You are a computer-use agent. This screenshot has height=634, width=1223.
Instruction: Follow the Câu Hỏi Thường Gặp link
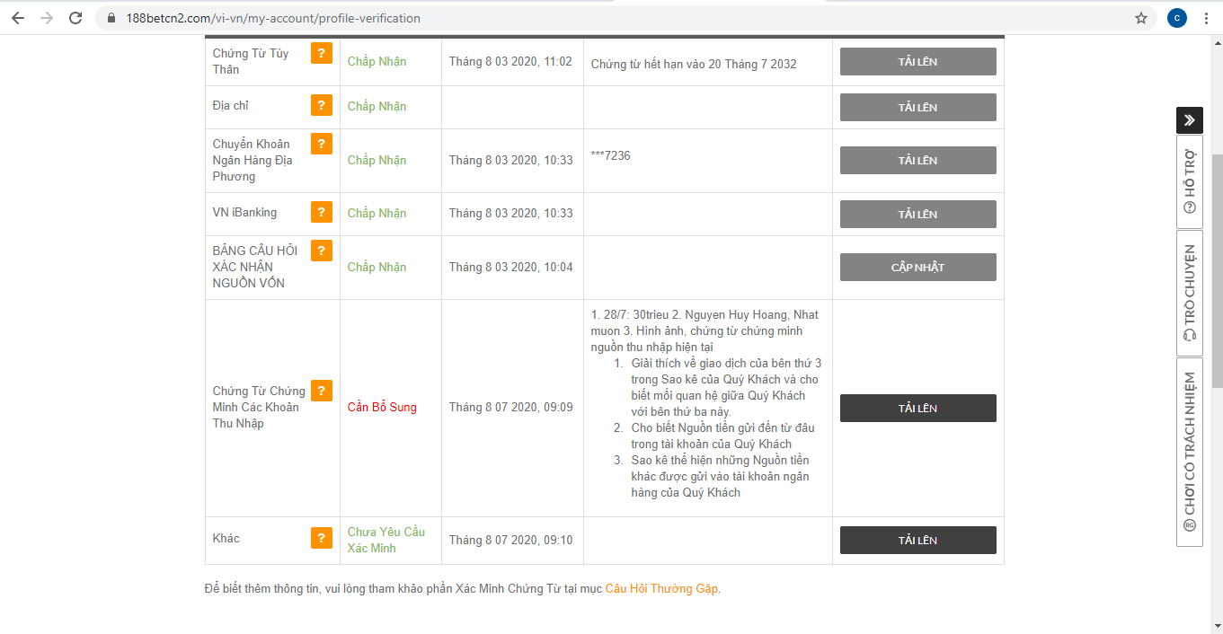point(661,589)
